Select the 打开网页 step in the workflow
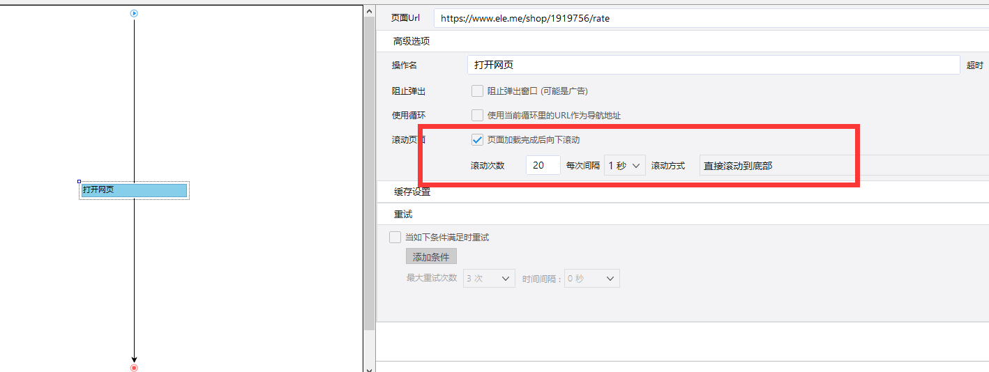Viewport: 989px width, 372px height. [x=134, y=190]
